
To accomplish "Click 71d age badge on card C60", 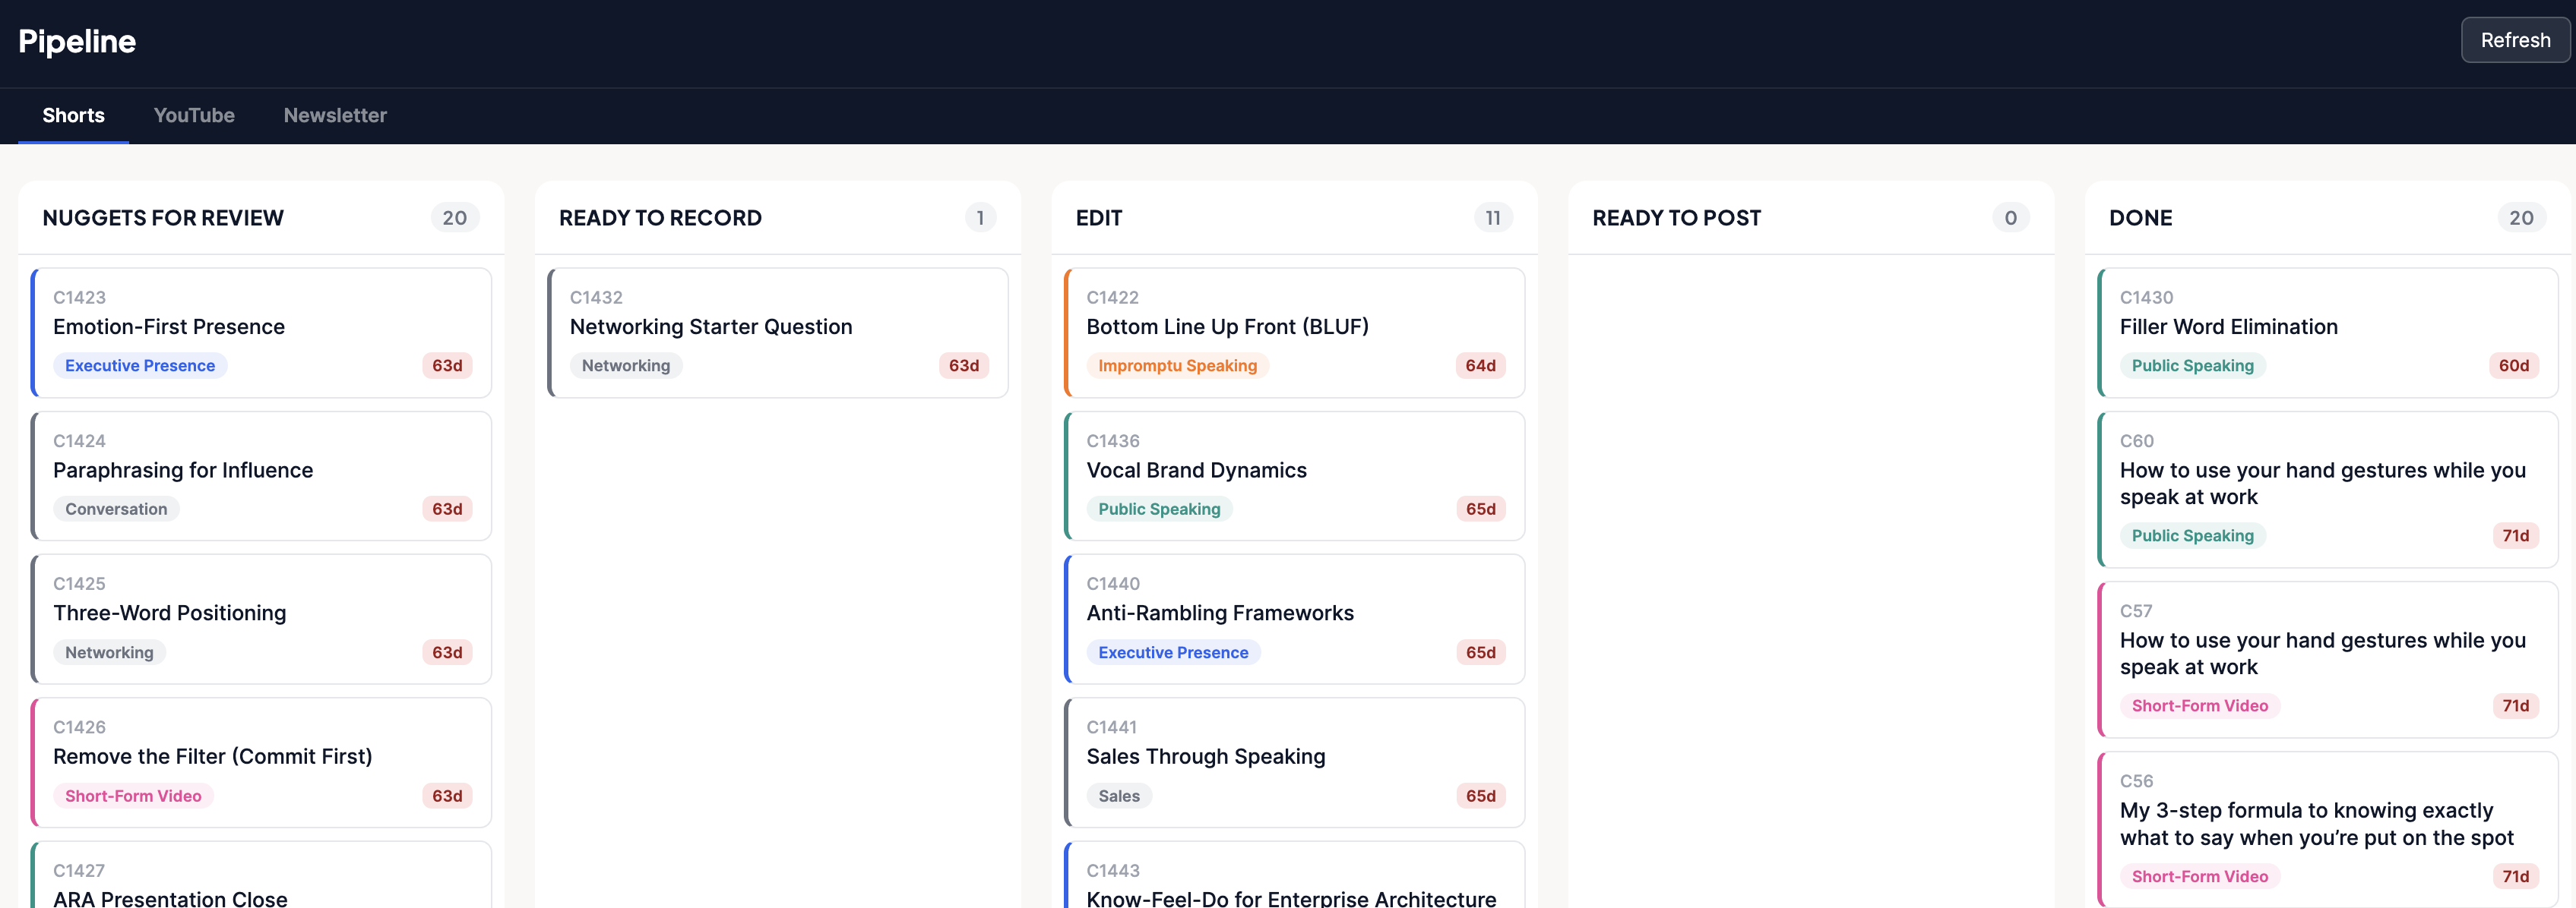I will click(x=2515, y=535).
